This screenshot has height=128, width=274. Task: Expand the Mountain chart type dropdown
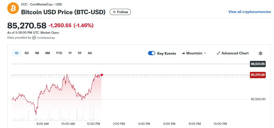[x=194, y=53]
